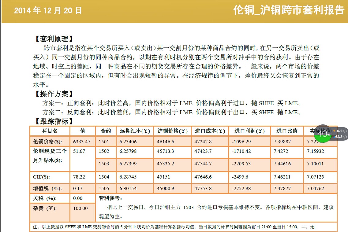Viewport: 348px width, 232px height.
Task: Click the 伦铜价格($) row label
Action: (x=48, y=142)
